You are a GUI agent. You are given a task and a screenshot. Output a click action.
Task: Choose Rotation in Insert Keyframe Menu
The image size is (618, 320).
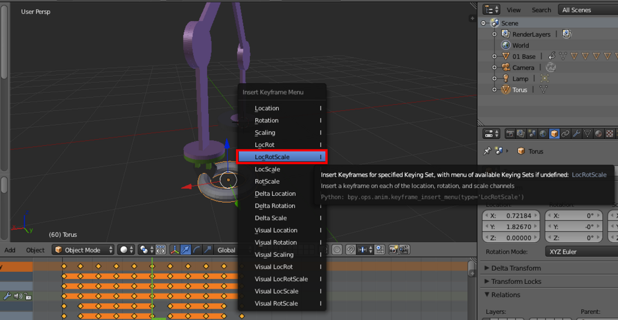coord(282,120)
